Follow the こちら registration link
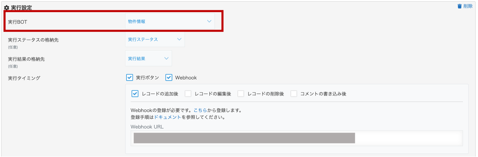The height and width of the screenshot is (157, 478). [200, 110]
